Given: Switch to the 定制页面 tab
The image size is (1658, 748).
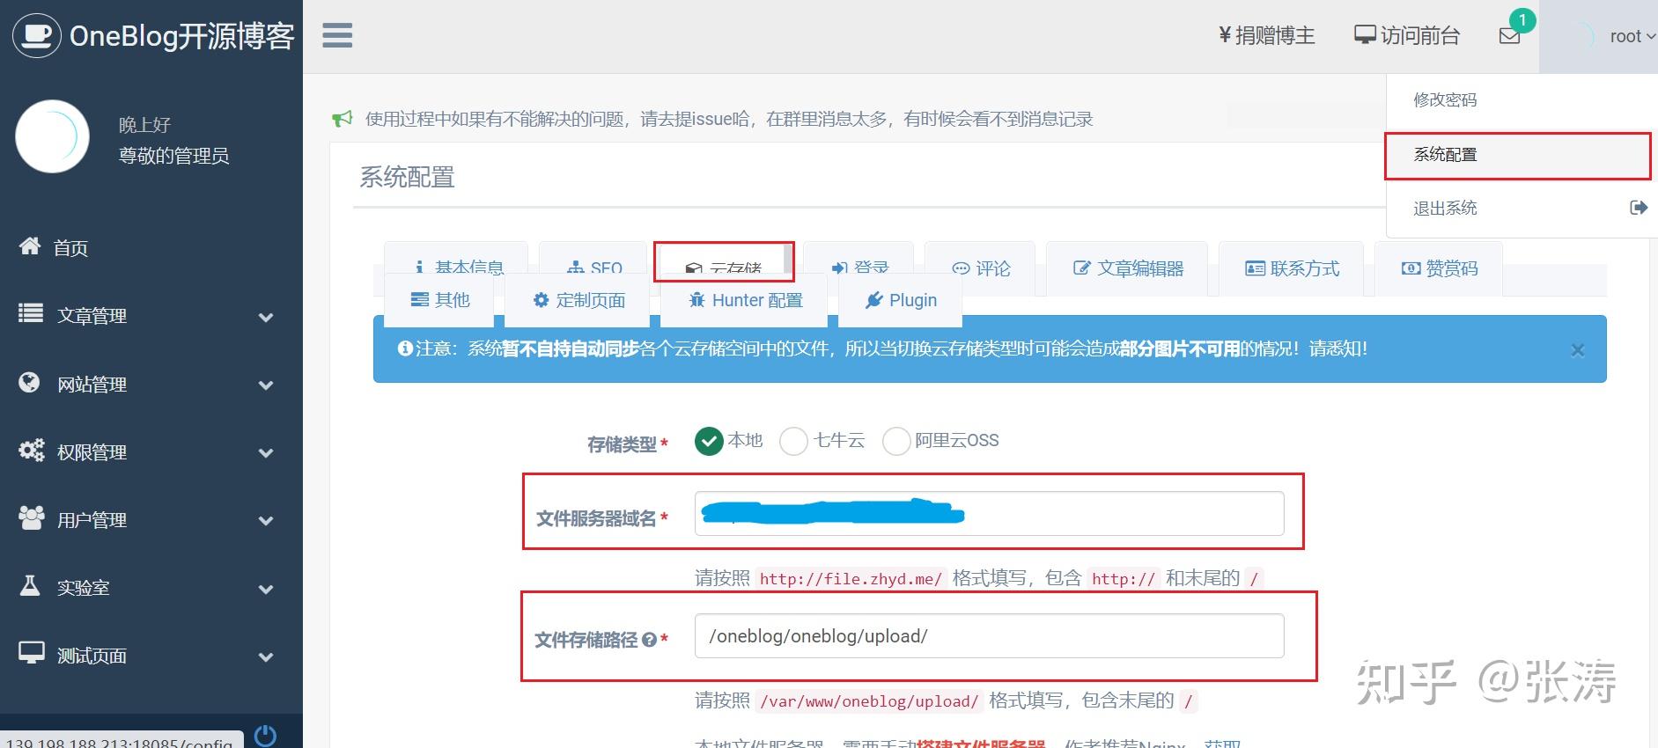Looking at the screenshot, I should coord(578,300).
